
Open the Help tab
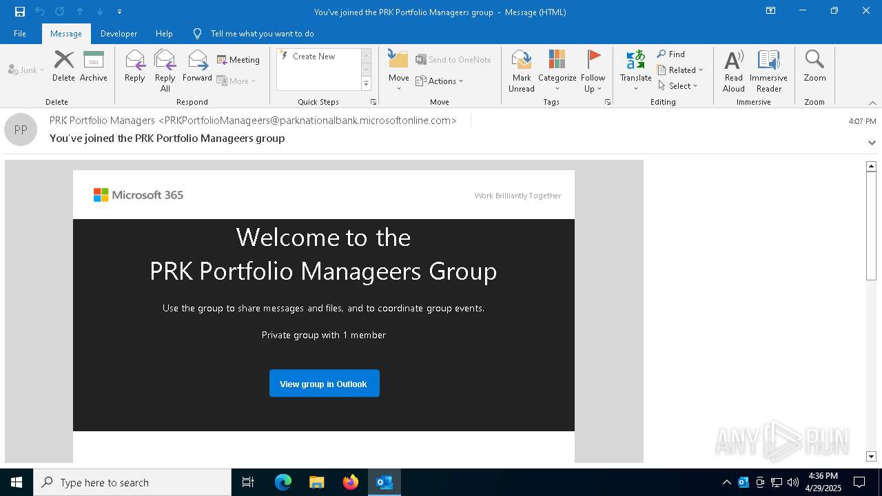pyautogui.click(x=164, y=34)
